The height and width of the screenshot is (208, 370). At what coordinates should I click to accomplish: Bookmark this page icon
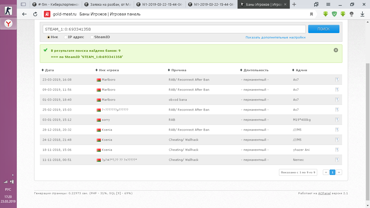pos(311,14)
